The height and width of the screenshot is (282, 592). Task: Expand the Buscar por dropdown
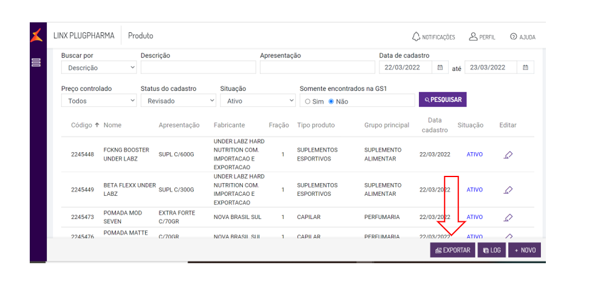point(99,68)
